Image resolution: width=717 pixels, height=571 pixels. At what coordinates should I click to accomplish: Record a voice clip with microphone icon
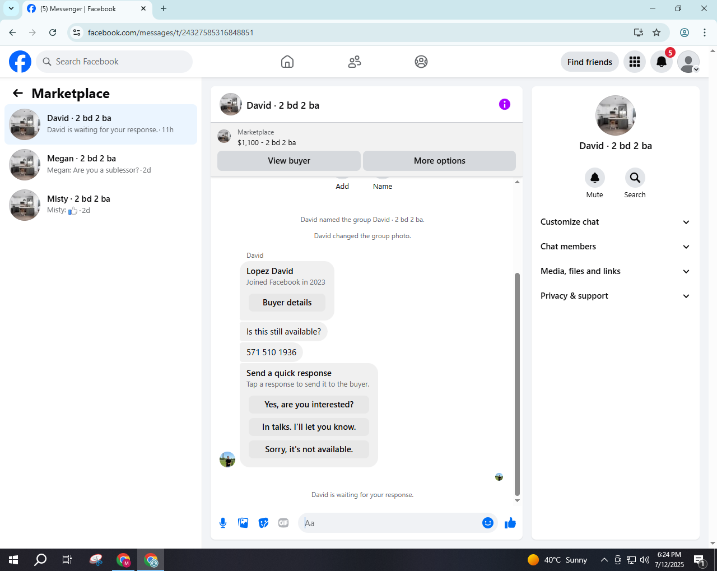pyautogui.click(x=223, y=523)
